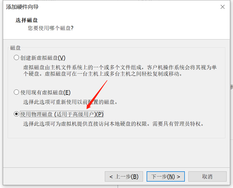Click the 您要使用哪个磁盘? subtitle
This screenshot has width=233, height=188.
(51, 28)
